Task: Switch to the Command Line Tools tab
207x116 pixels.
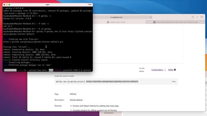Action: click(x=175, y=22)
